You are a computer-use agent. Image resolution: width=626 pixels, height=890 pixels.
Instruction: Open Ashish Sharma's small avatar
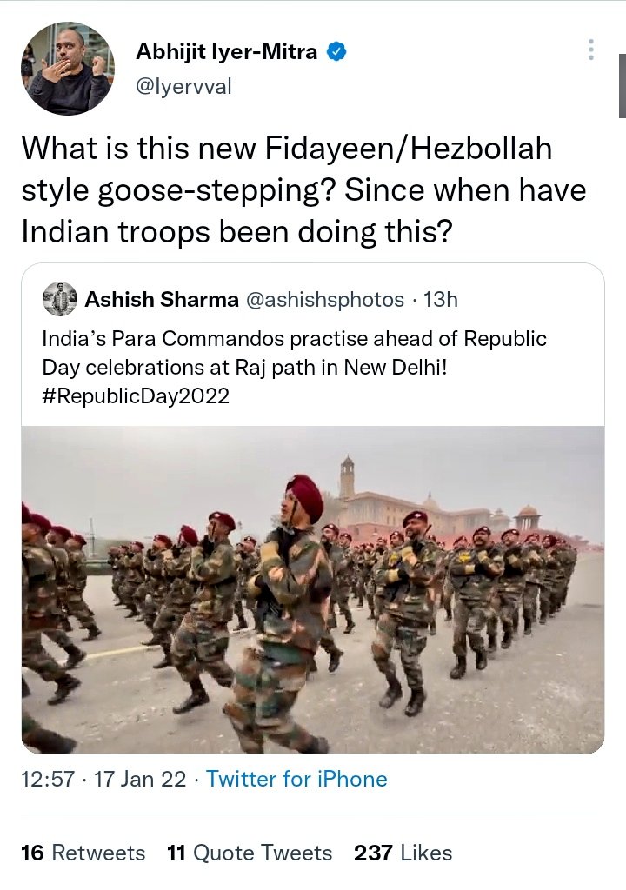60,299
